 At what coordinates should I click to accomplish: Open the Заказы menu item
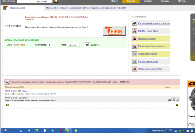pos(148,1)
